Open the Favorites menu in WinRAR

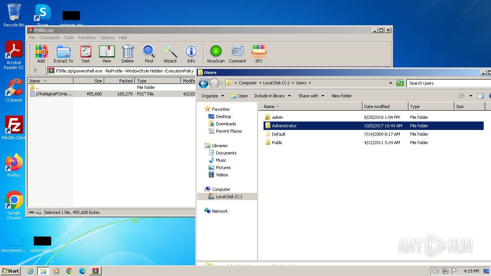(87, 38)
